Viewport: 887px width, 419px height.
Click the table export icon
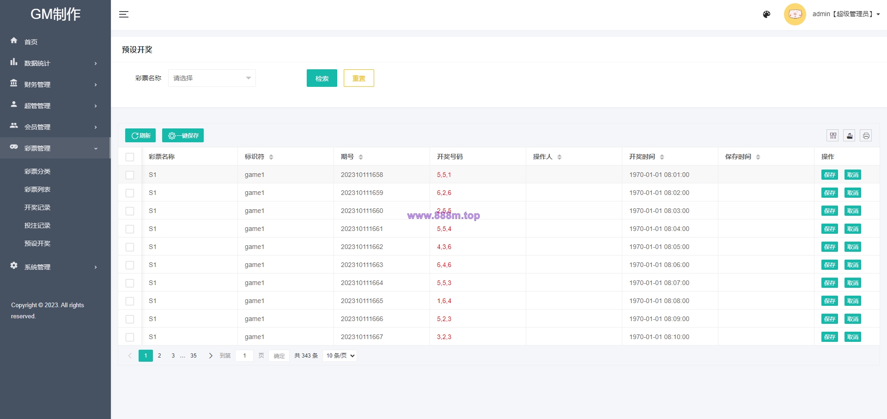849,135
